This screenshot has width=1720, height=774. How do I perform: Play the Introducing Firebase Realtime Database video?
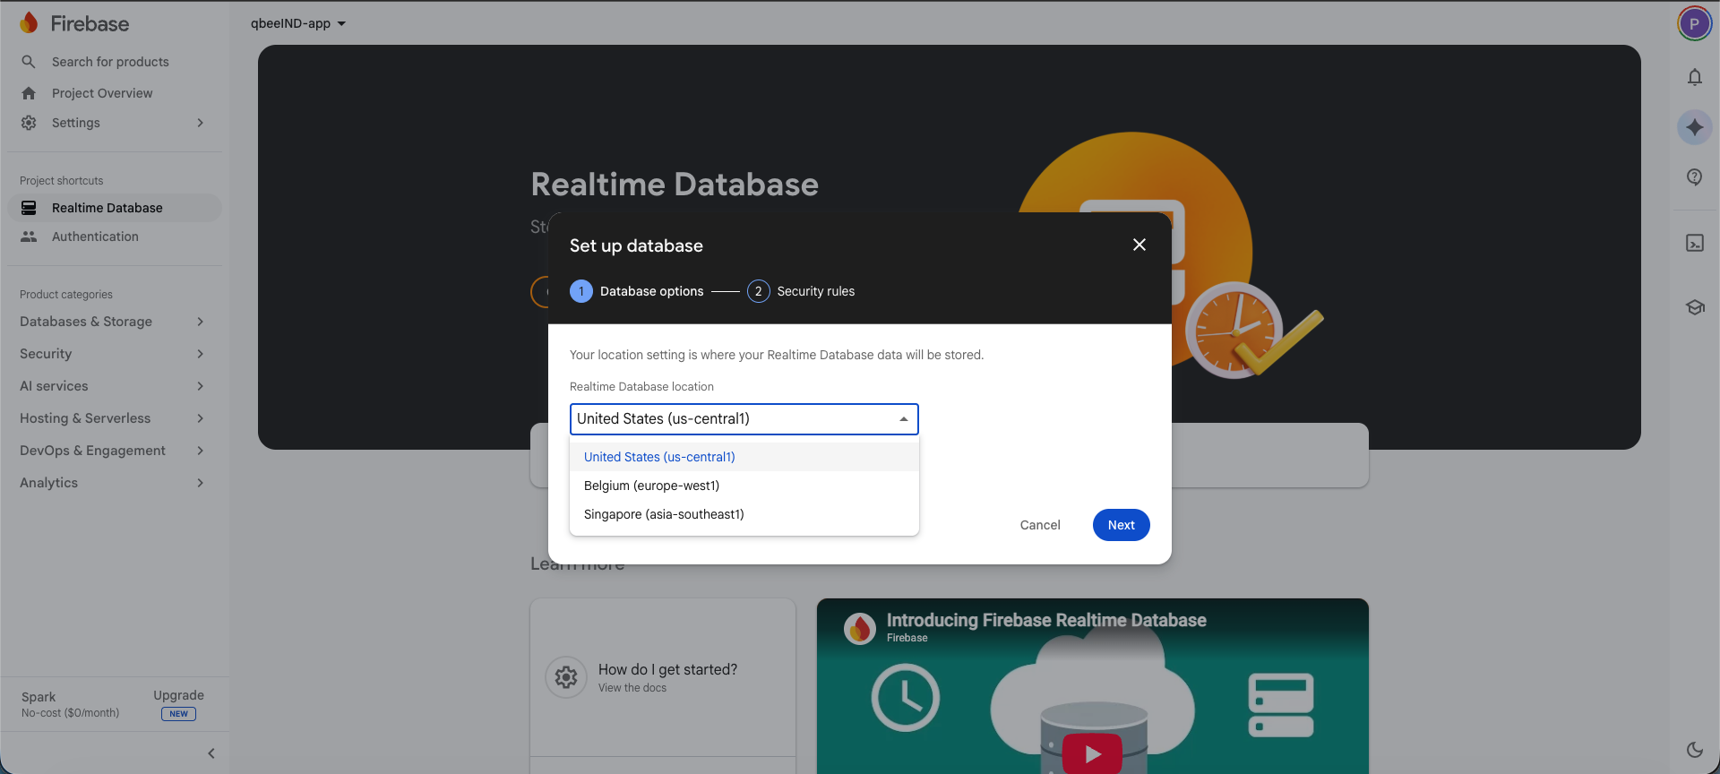[1092, 753]
